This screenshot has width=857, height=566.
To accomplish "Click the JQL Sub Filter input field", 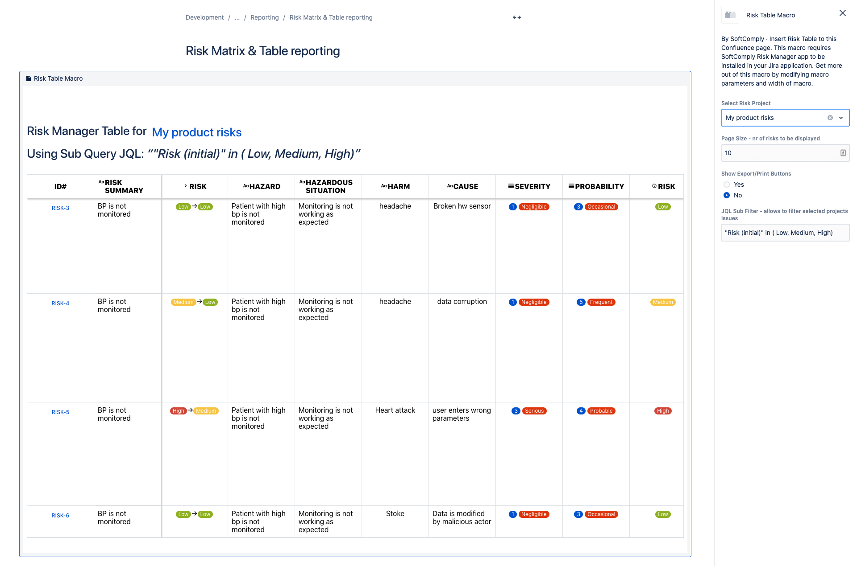I will pyautogui.click(x=785, y=233).
